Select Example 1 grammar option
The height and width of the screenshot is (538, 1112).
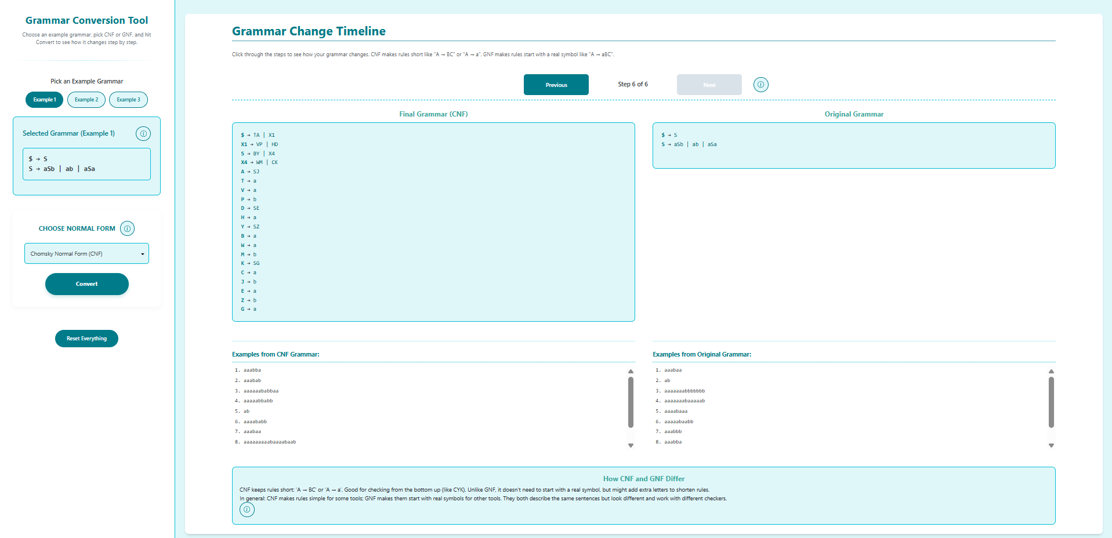pos(44,100)
